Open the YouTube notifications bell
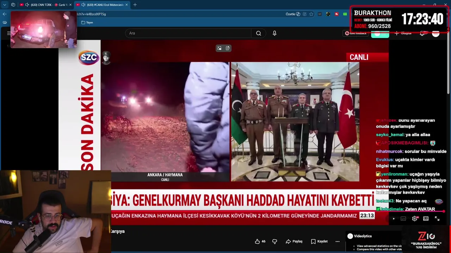Screen dimensions: 451x253 pos(422,33)
